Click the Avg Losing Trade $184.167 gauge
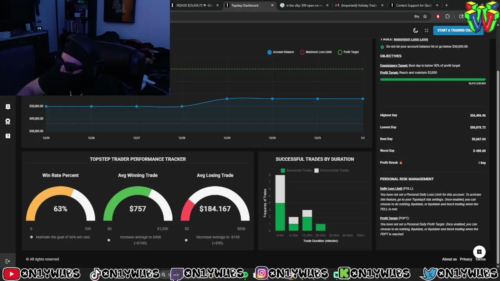This screenshot has width=500, height=281. pyautogui.click(x=215, y=204)
